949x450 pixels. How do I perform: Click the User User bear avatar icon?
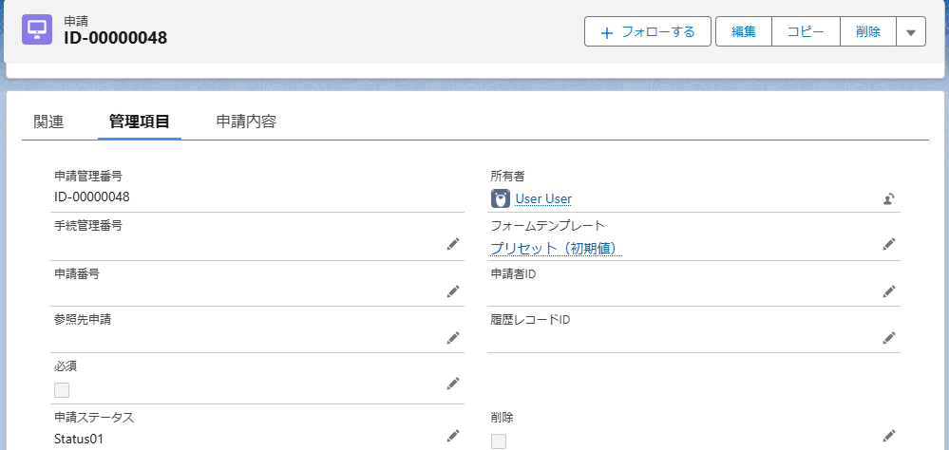click(x=501, y=198)
